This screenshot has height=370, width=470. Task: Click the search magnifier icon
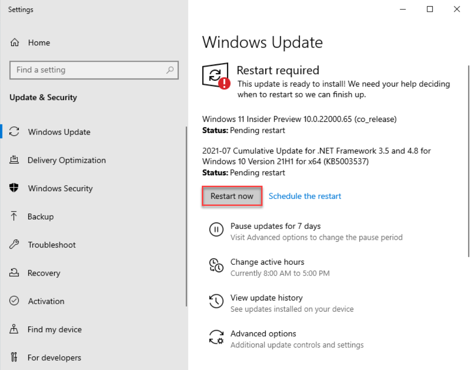pyautogui.click(x=170, y=70)
